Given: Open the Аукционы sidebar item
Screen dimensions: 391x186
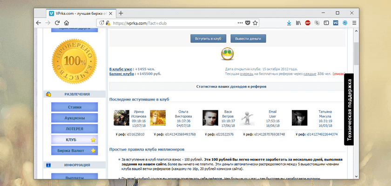Looking at the screenshot, I should tap(74, 118).
